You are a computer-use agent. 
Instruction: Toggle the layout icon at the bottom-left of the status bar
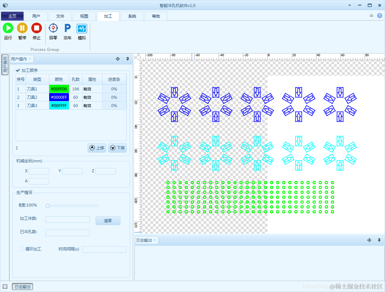pos(5,287)
